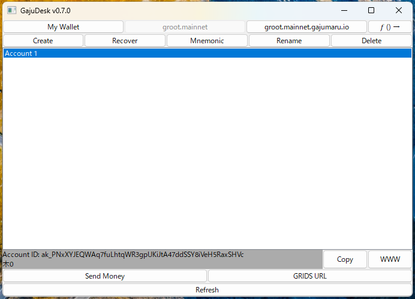Refresh the wallet balance
Viewport: 415px width, 299px height.
tap(207, 290)
